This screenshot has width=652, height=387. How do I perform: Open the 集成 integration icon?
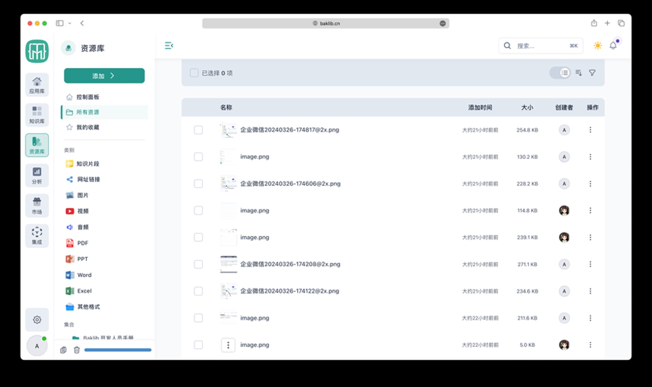(x=37, y=236)
